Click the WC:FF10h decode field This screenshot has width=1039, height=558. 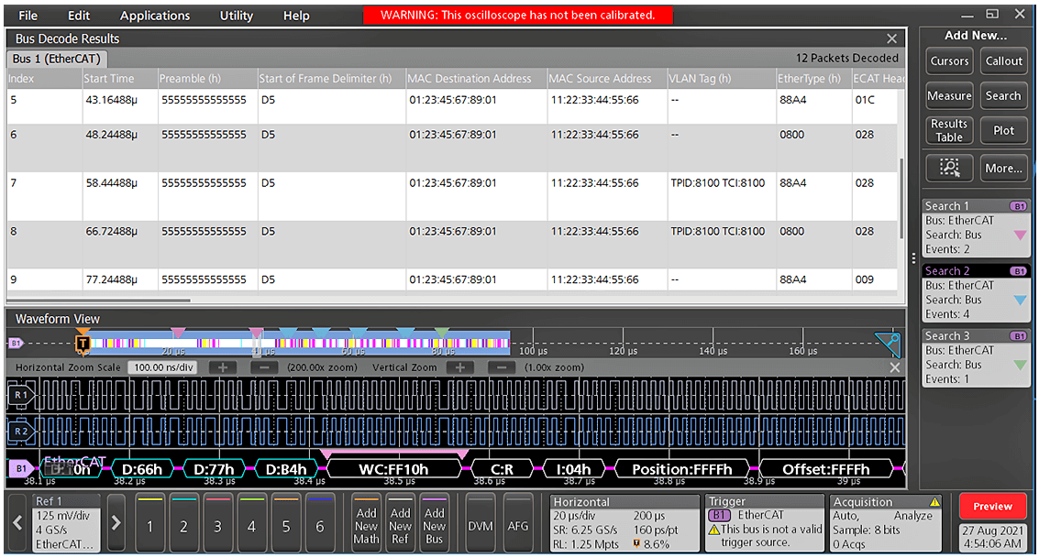click(x=393, y=469)
